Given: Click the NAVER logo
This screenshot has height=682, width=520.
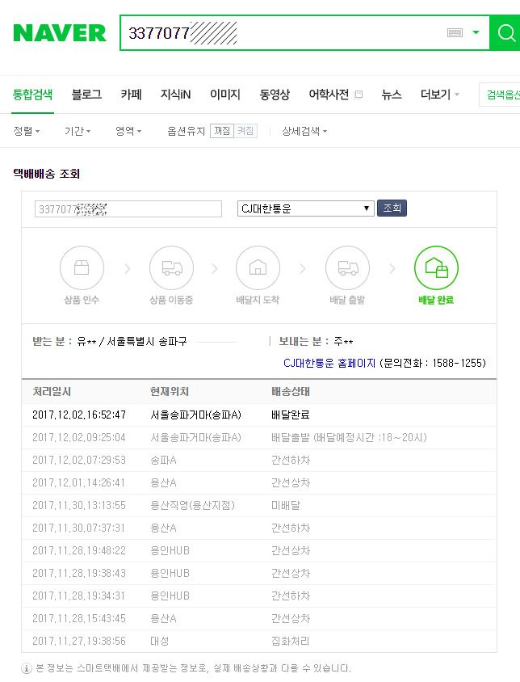Looking at the screenshot, I should click(60, 33).
